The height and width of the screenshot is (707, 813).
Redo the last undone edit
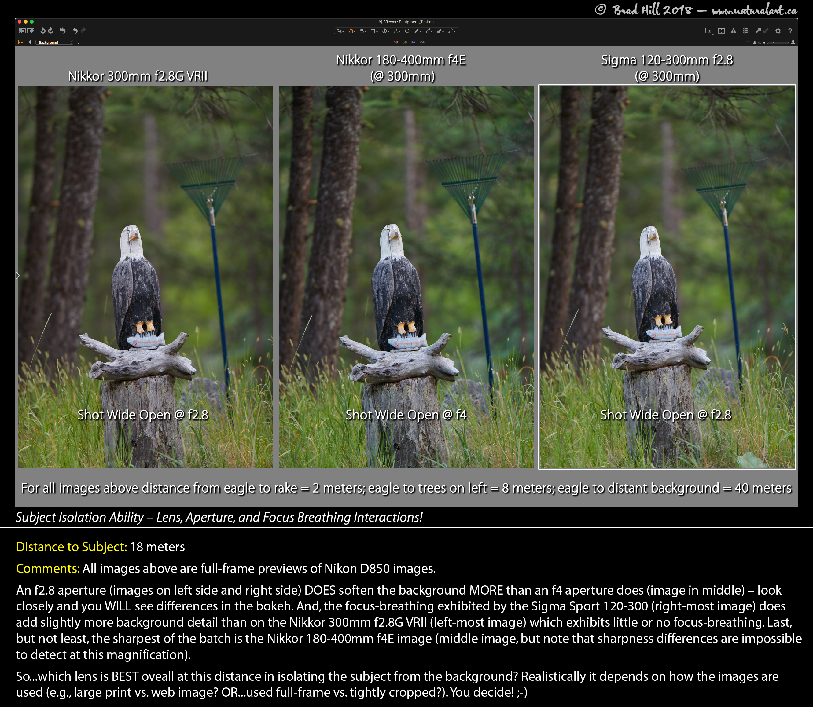pos(83,31)
